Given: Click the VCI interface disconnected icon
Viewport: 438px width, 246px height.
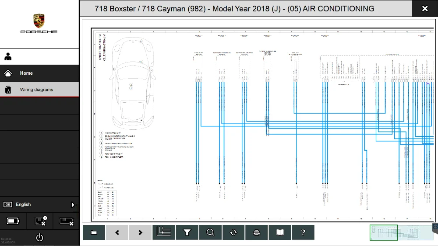Looking at the screenshot, I should 67,221.
